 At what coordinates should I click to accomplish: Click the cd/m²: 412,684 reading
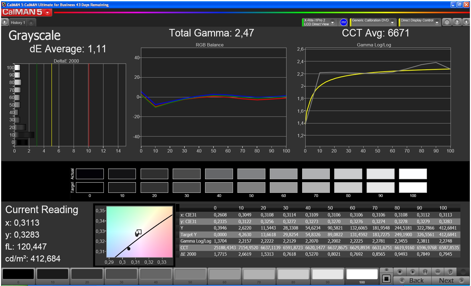tap(33, 258)
